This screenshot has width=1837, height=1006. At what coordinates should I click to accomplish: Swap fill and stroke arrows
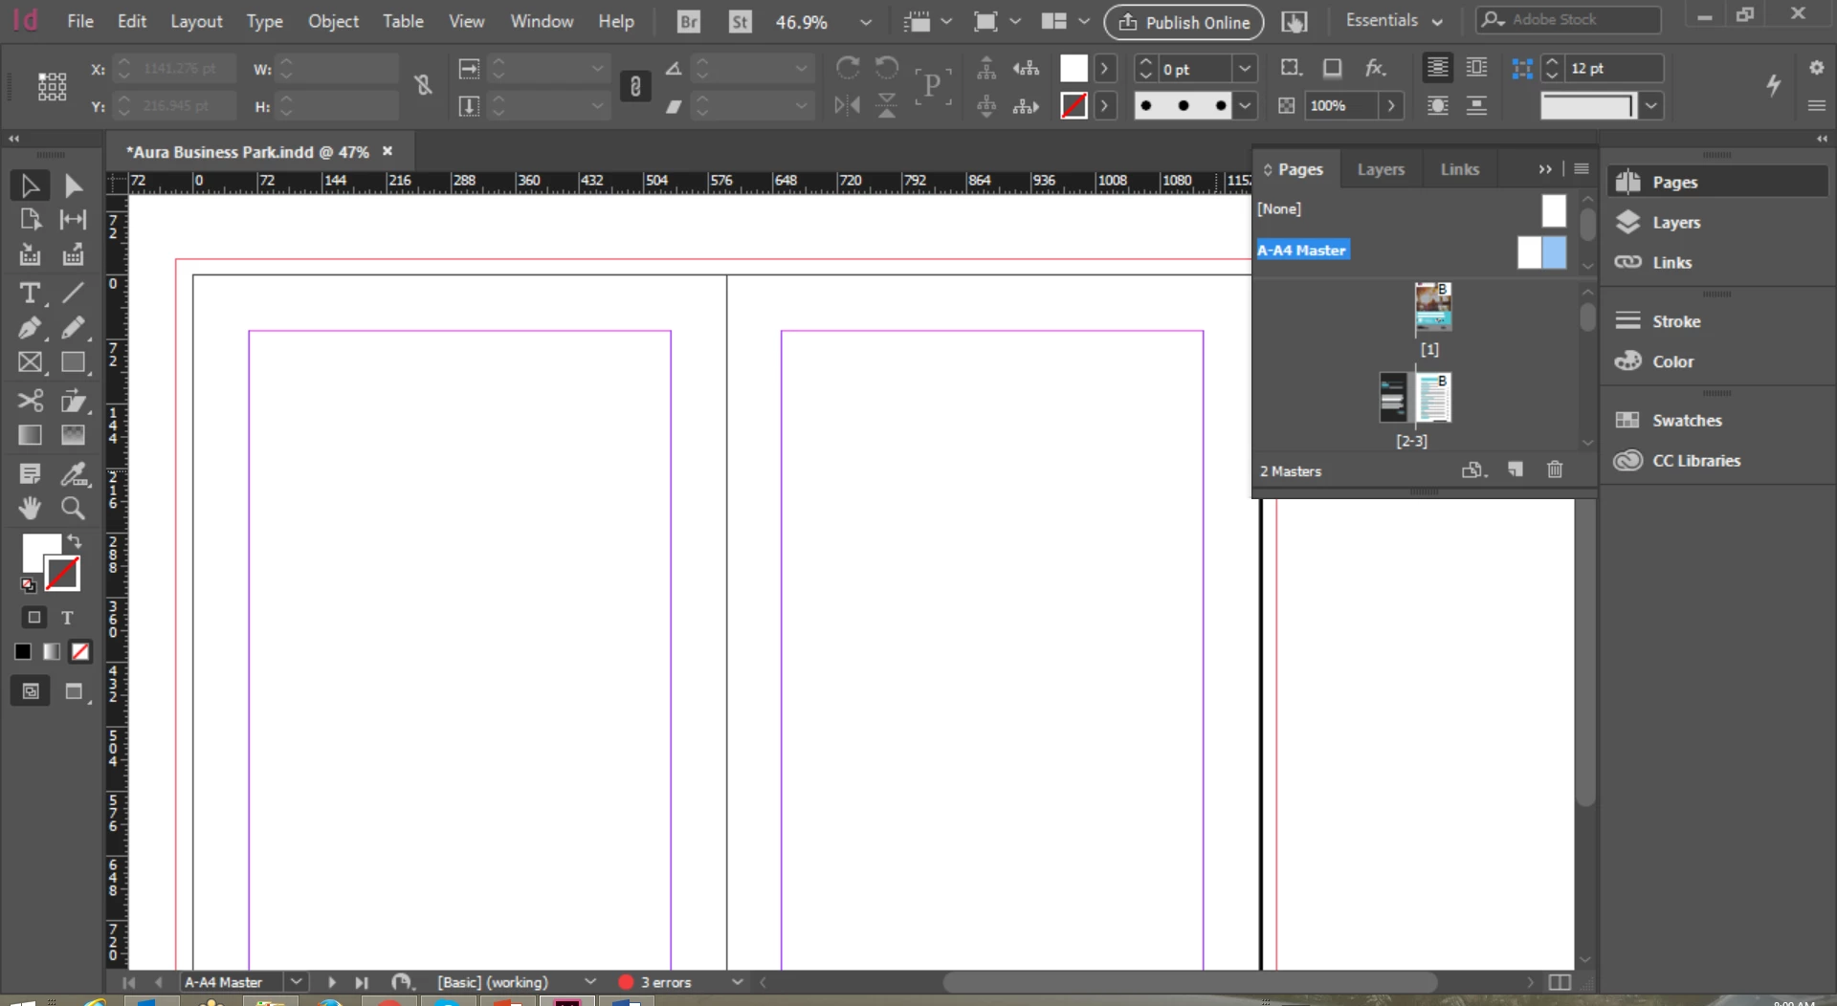pos(75,541)
